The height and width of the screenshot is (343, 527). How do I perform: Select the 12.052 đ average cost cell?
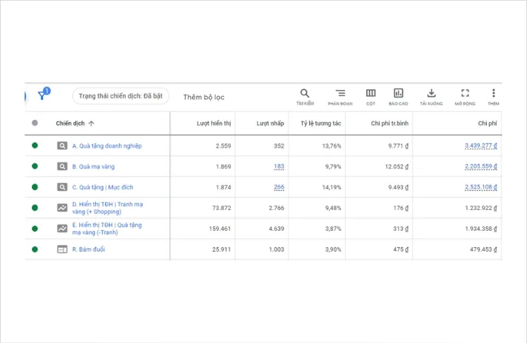(x=397, y=166)
